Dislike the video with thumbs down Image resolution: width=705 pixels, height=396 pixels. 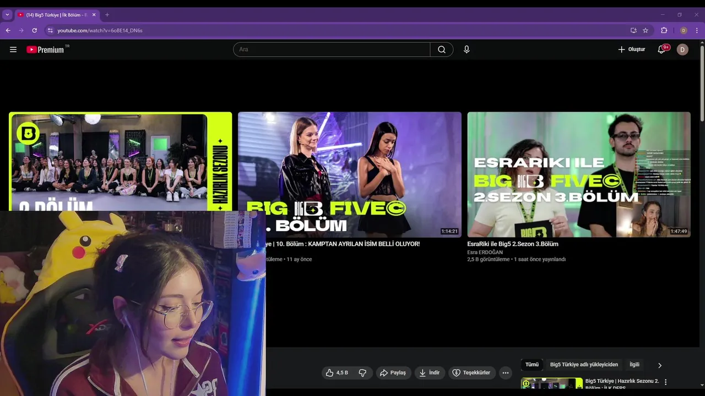[x=362, y=373]
